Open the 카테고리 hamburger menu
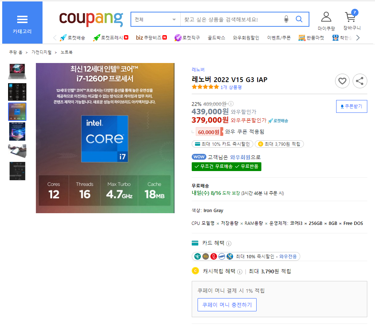This screenshot has width=375, height=326. (22, 23)
